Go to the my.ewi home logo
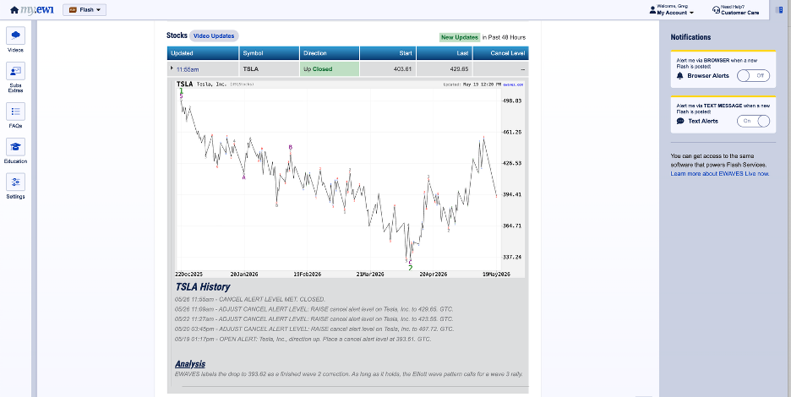Viewport: 791px width, 397px height. click(31, 9)
